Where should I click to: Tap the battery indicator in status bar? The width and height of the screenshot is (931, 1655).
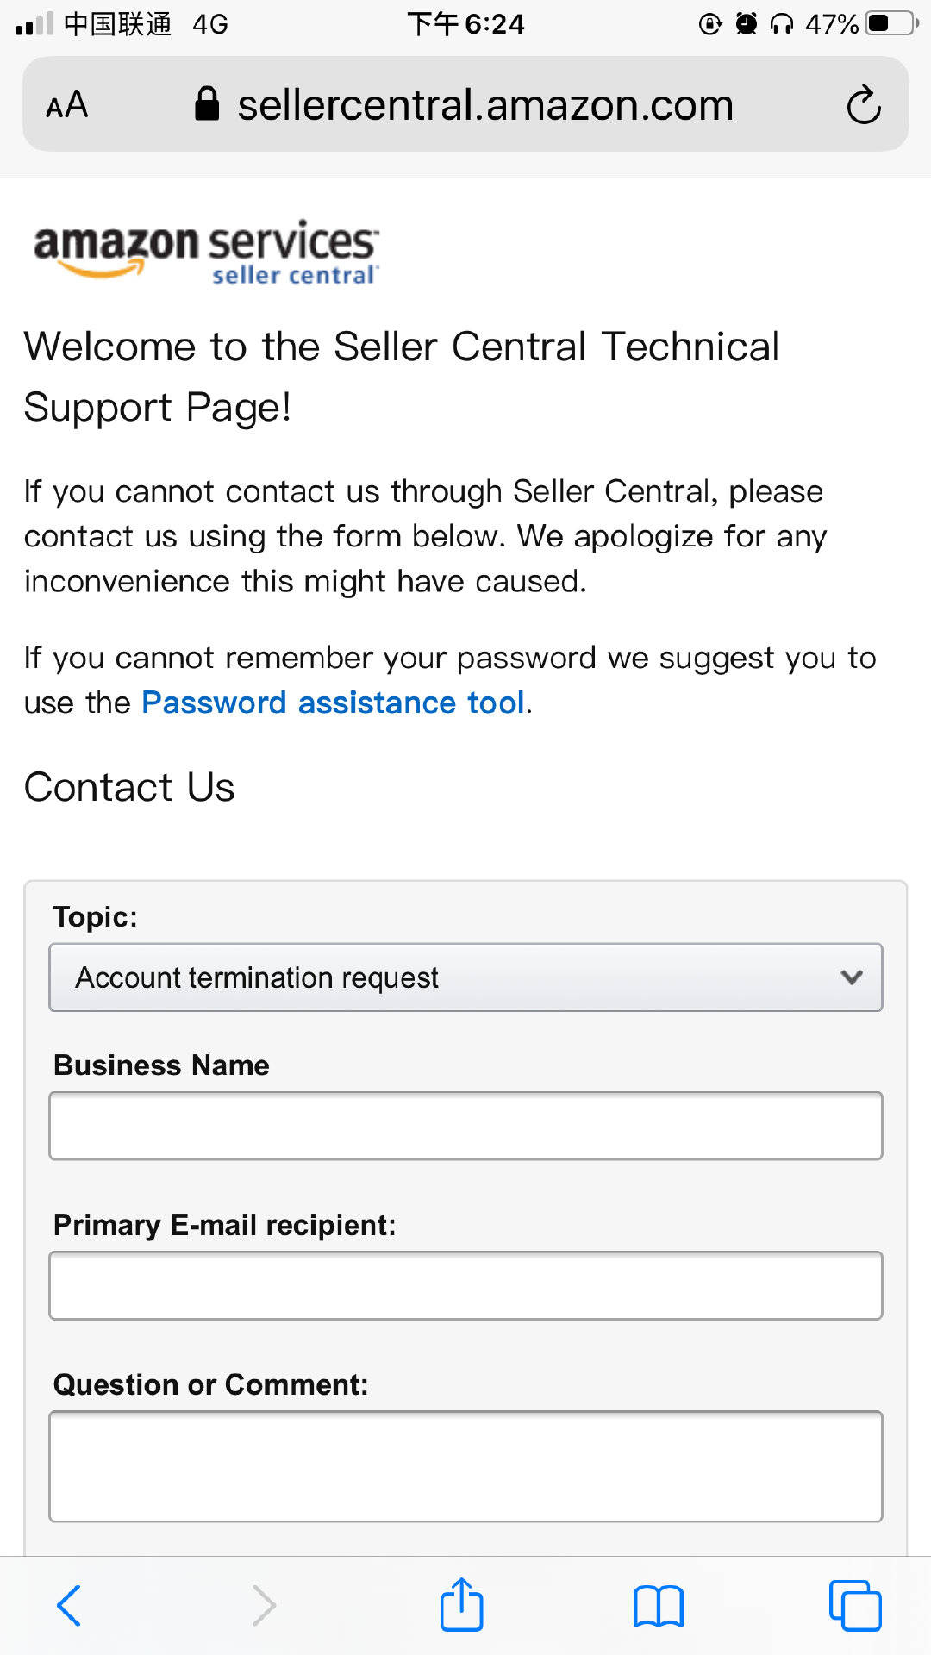891,23
